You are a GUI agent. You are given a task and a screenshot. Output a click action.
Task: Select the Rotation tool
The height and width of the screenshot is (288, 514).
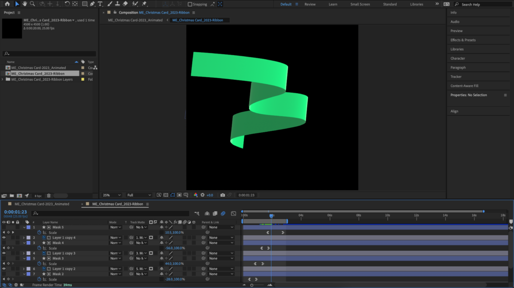pyautogui.click(x=67, y=4)
